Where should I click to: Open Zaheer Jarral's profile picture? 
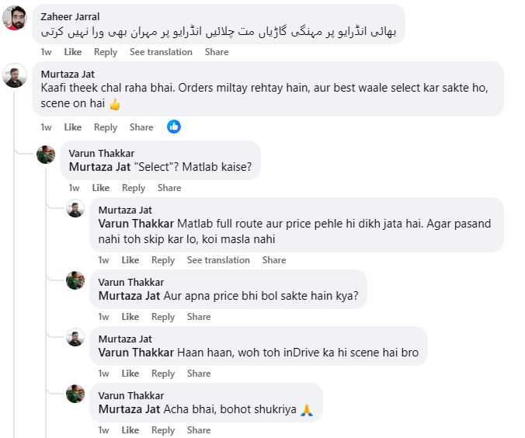[x=15, y=18]
